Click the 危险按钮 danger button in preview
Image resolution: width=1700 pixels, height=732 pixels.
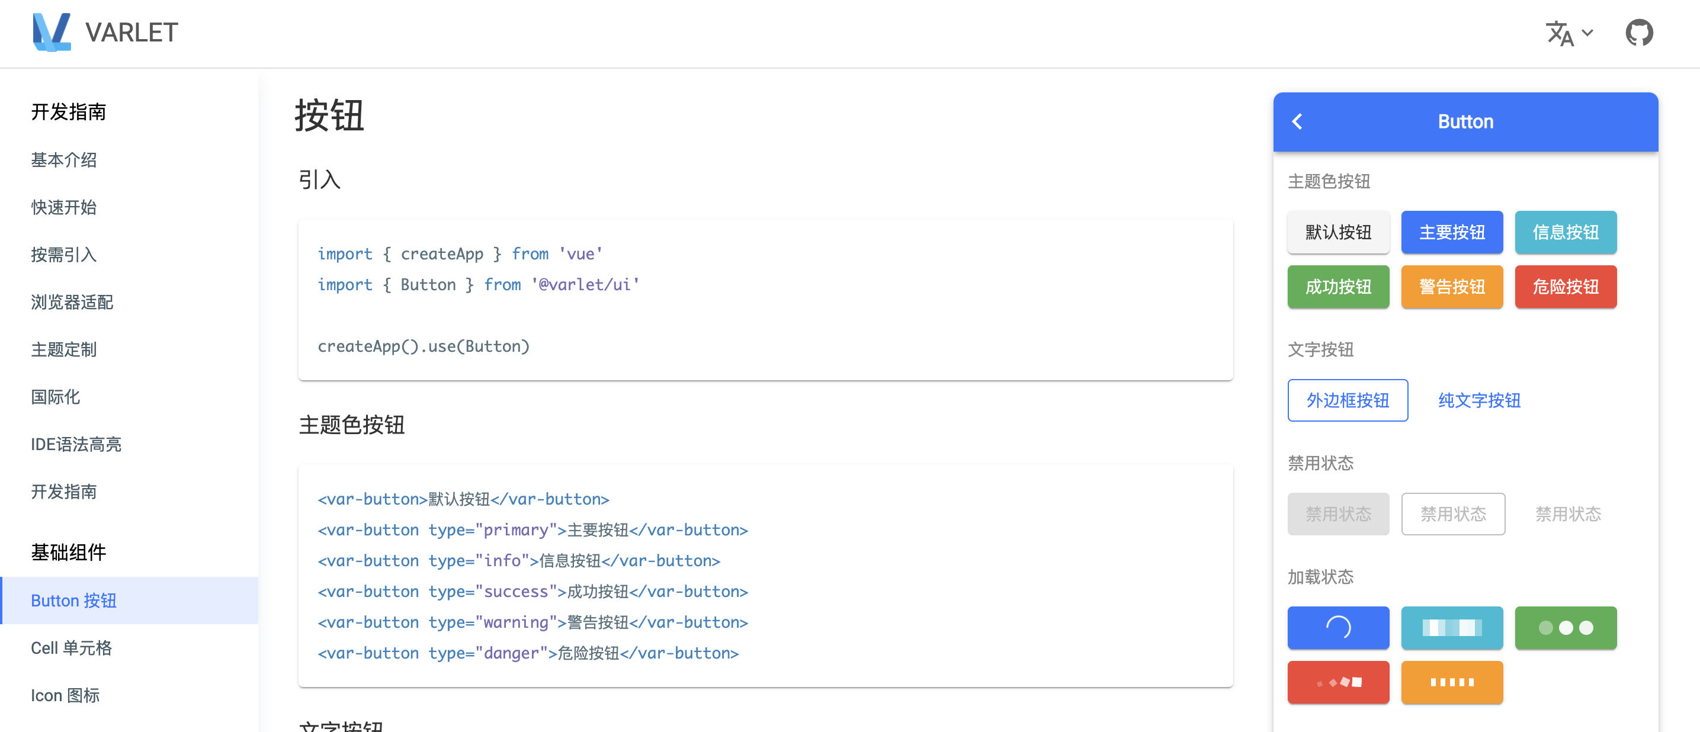tap(1566, 287)
